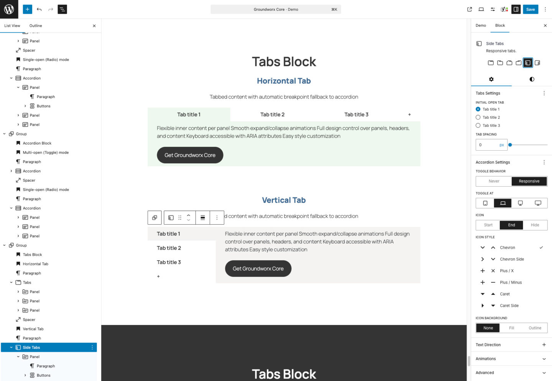This screenshot has height=381, width=552.
Task: Click the Tab Spacing number input field
Action: tap(487, 145)
